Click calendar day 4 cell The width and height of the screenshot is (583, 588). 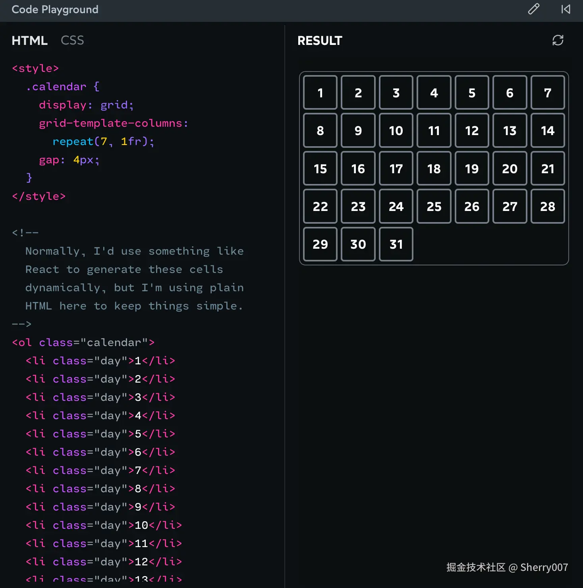click(x=434, y=93)
